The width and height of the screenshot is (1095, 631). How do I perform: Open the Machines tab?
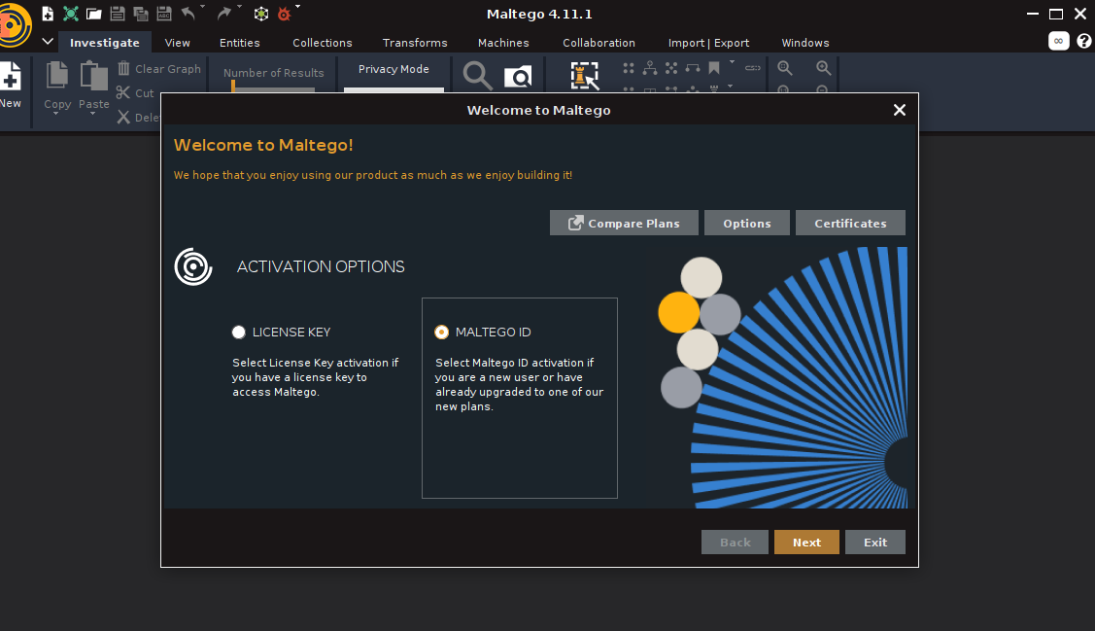pos(503,43)
